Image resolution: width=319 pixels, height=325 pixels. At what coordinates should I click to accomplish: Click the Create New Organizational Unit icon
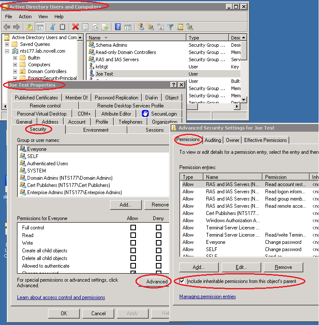[161, 27]
